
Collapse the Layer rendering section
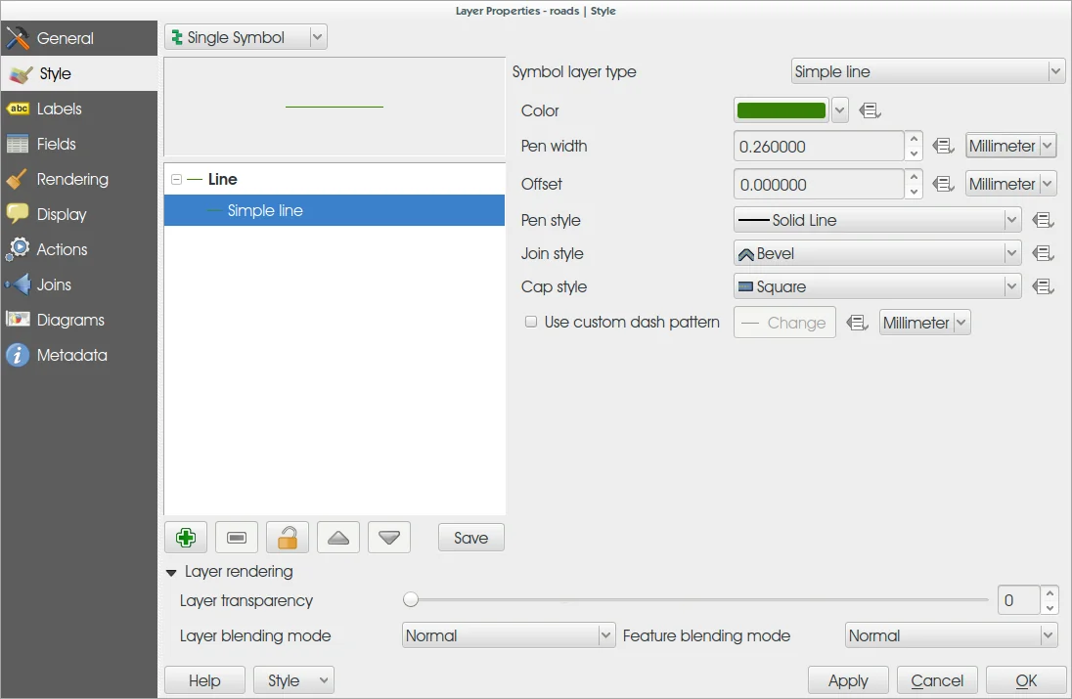pos(171,572)
